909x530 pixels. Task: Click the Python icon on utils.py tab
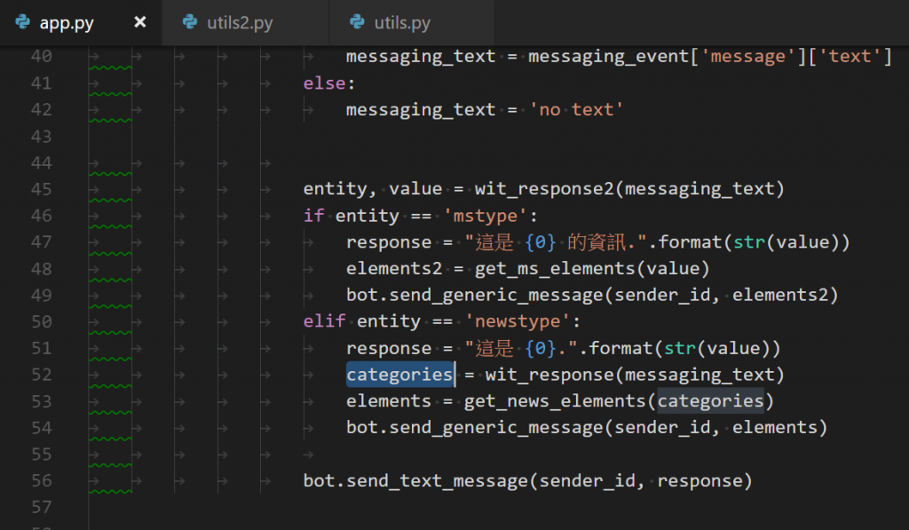click(357, 22)
